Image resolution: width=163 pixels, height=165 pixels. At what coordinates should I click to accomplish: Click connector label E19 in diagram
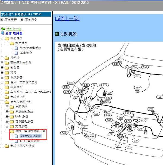coord(151,109)
